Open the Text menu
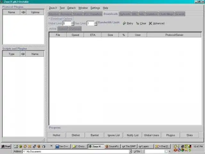The height and width of the screenshot is (154, 205). 62,8
